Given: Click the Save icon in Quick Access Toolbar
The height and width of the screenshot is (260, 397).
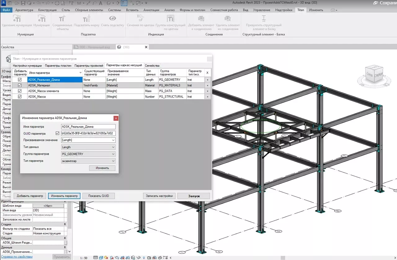Looking at the screenshot, I should point(23,3).
